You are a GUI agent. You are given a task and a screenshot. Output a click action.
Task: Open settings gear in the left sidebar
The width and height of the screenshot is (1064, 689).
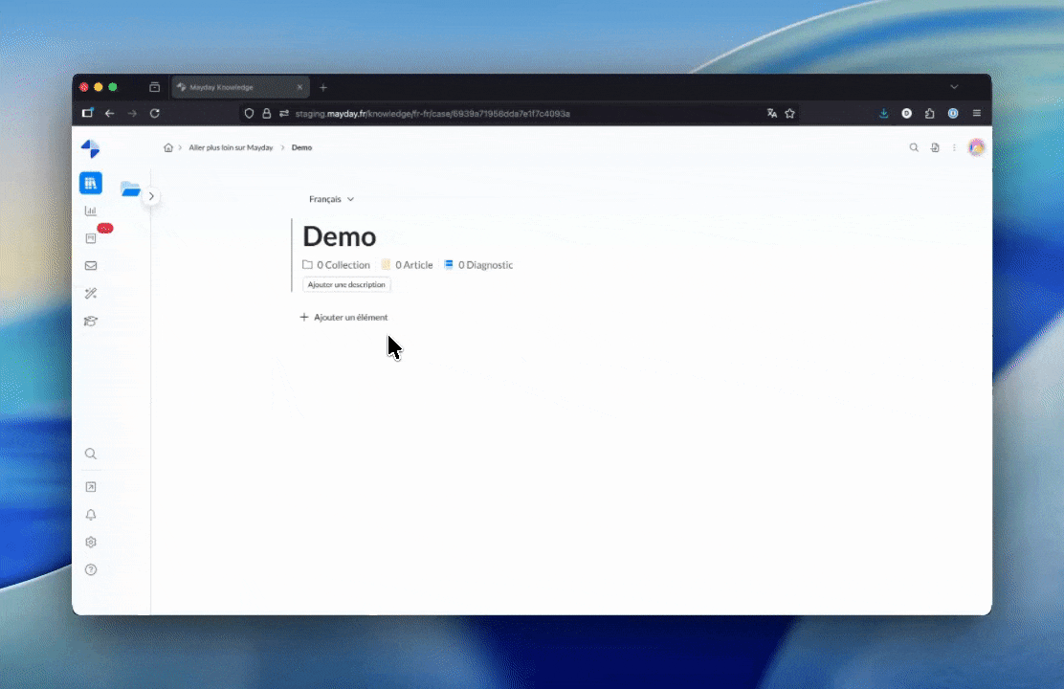91,543
